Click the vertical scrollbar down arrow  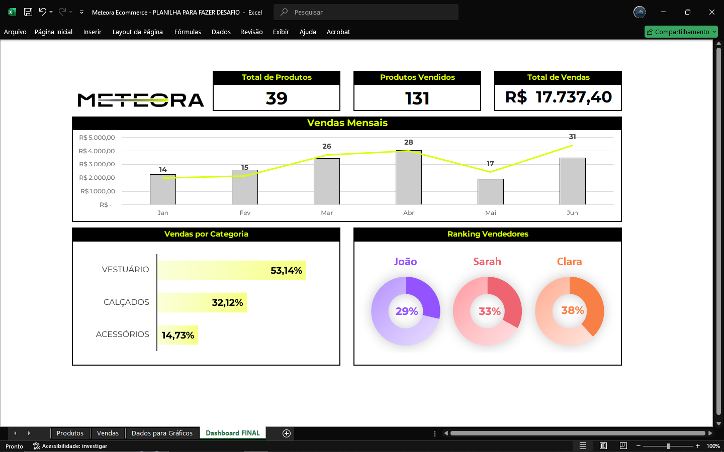point(718,423)
